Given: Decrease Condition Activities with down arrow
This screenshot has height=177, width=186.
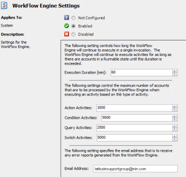Looking at the screenshot, I should [x=174, y=120].
